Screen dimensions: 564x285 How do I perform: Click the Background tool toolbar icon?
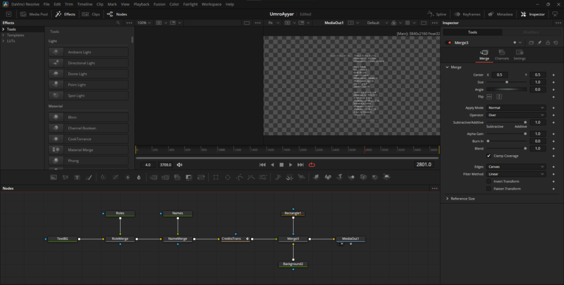tap(53, 177)
